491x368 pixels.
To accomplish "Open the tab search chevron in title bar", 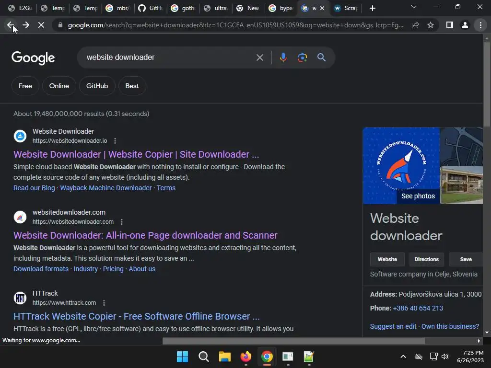I will pyautogui.click(x=414, y=7).
